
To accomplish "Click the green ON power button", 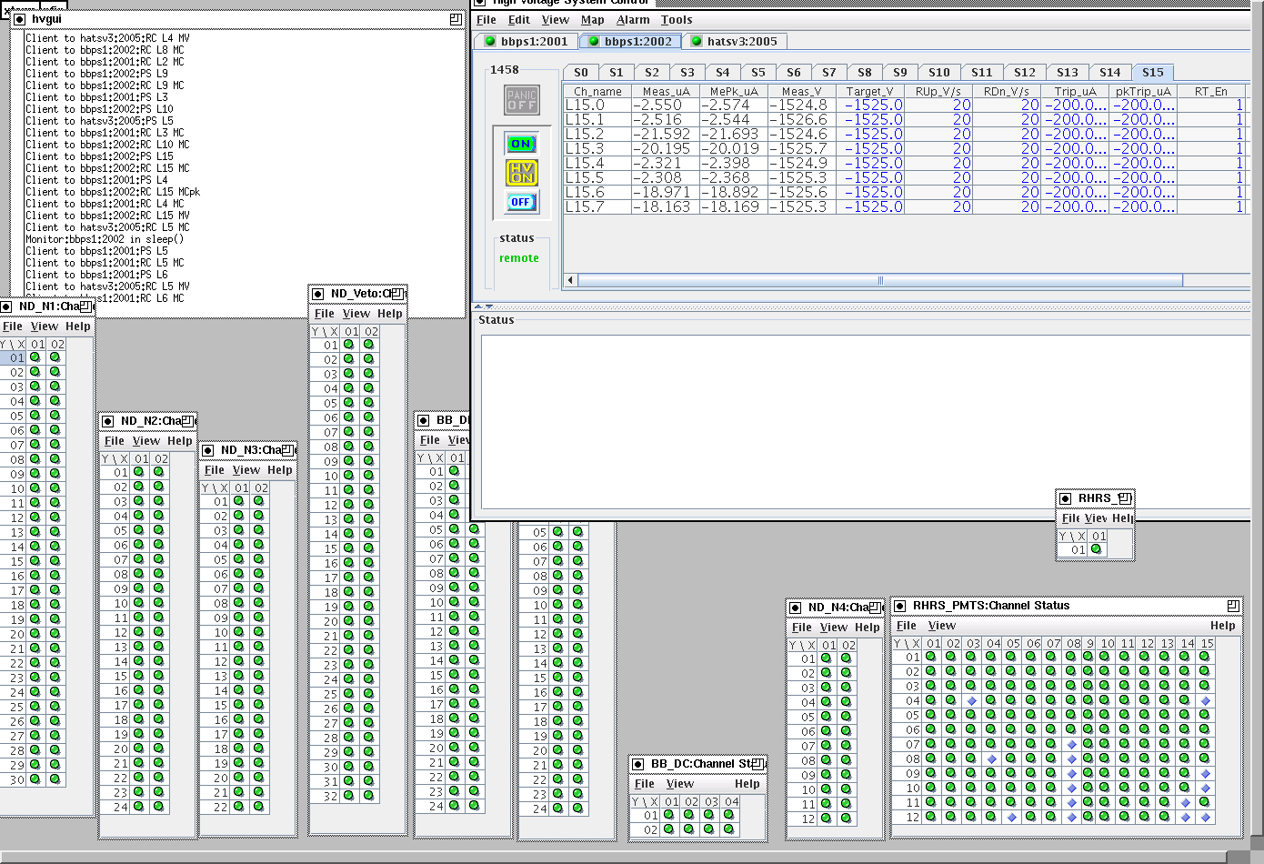I will pyautogui.click(x=521, y=144).
